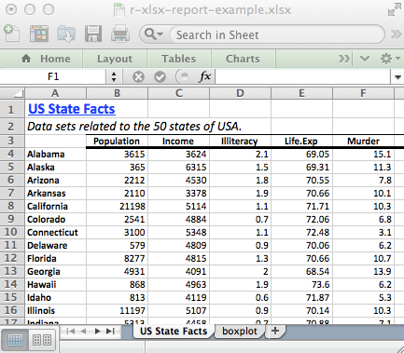
Task: Select all cells via corner triangle
Action: coord(12,93)
